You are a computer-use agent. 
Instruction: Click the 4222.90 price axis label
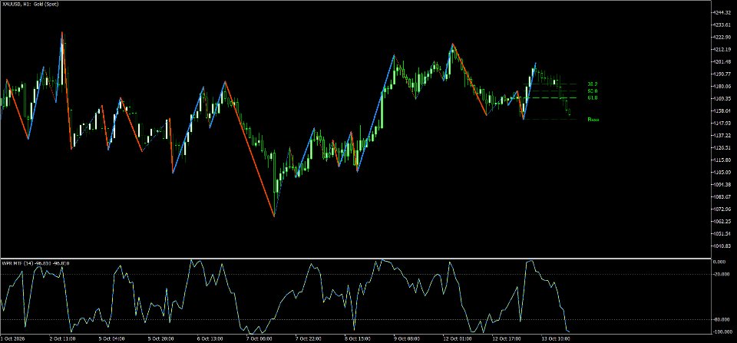click(721, 37)
